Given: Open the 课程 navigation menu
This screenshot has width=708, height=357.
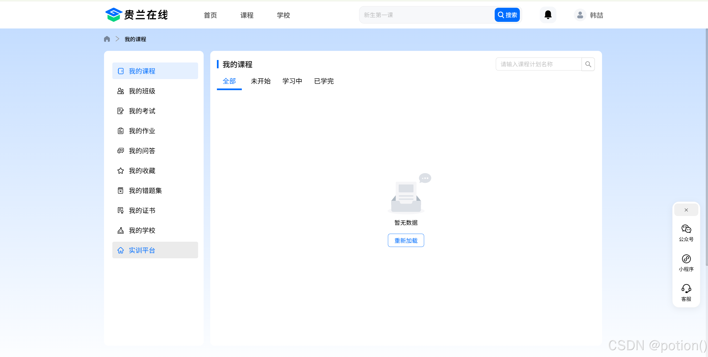Looking at the screenshot, I should pyautogui.click(x=246, y=15).
